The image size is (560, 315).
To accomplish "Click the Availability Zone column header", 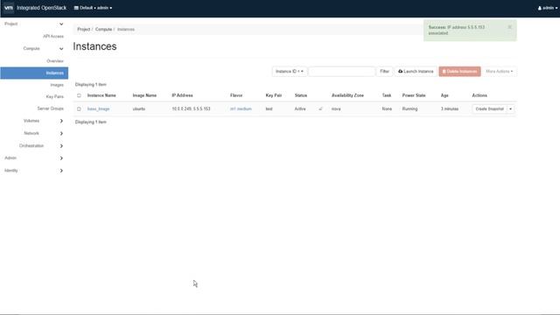I will [347, 95].
